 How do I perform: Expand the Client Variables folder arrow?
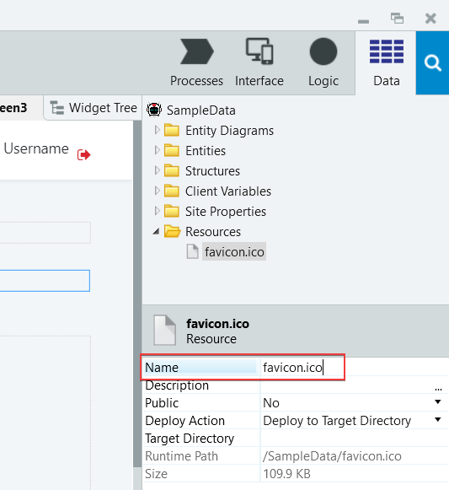click(x=157, y=191)
